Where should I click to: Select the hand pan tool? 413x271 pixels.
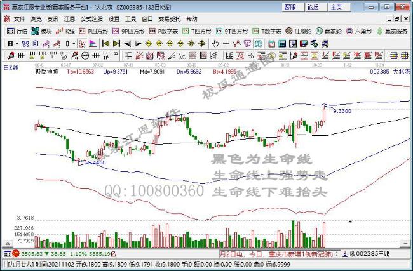(x=215, y=44)
